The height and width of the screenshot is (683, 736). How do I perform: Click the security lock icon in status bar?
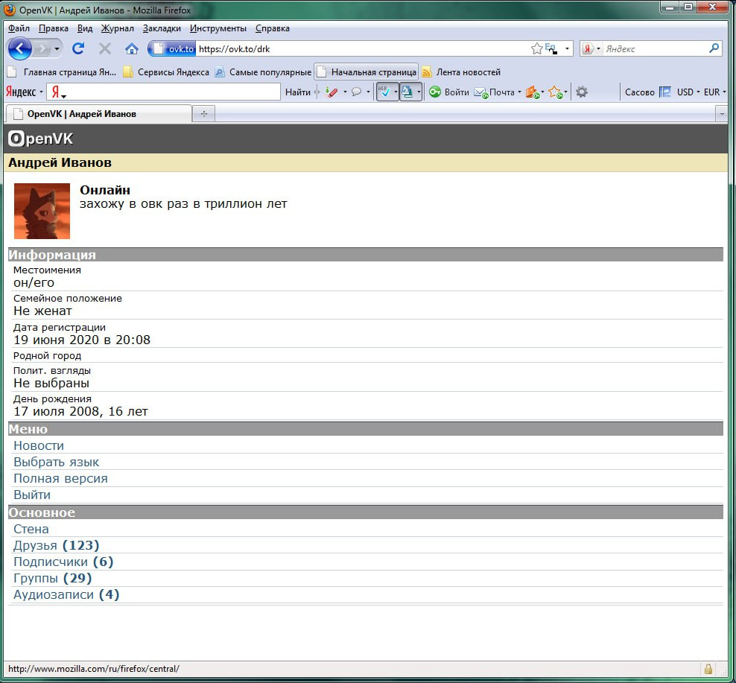708,668
